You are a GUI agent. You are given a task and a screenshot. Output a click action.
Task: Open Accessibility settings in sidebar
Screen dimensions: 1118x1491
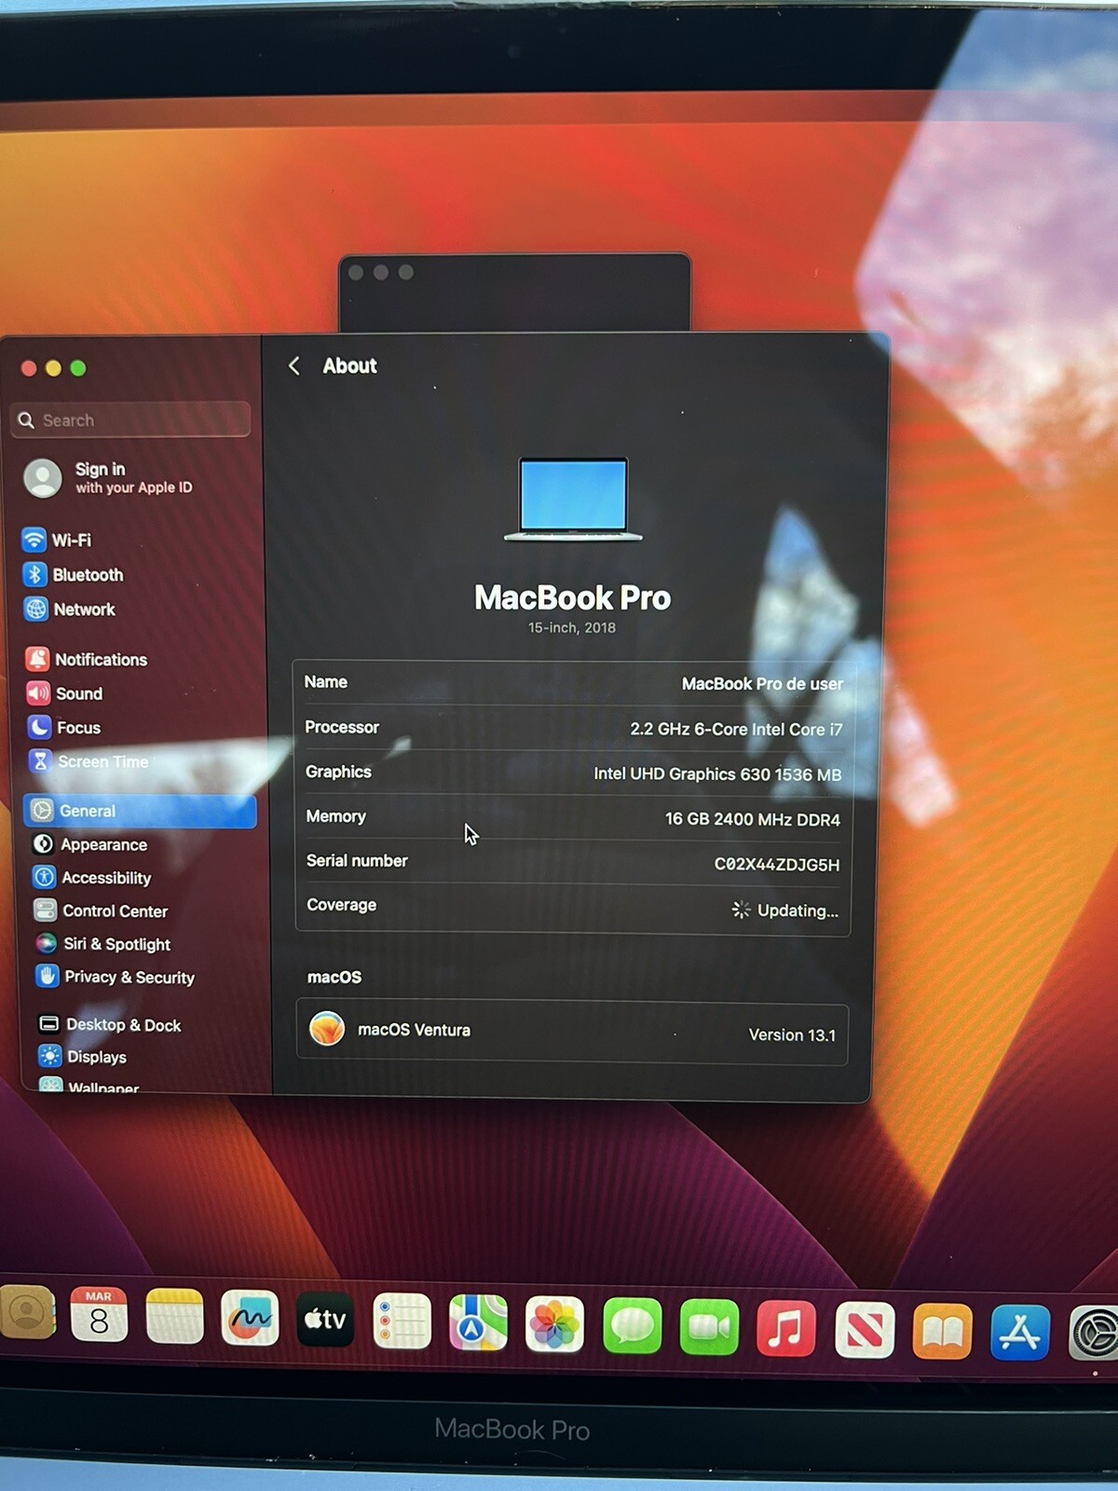(x=92, y=878)
